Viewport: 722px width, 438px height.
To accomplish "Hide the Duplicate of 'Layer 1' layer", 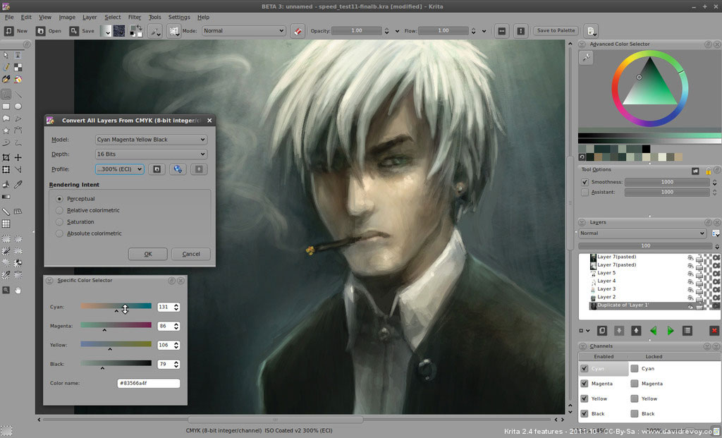I will point(691,306).
